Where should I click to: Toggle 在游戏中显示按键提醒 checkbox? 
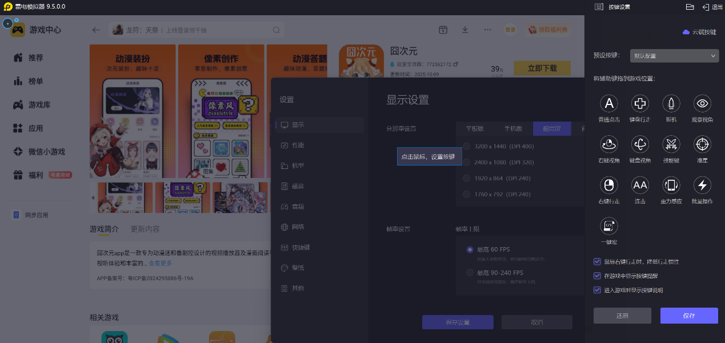click(598, 276)
